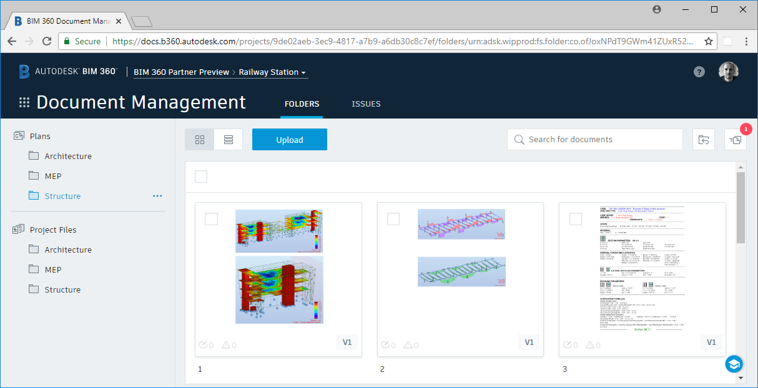The height and width of the screenshot is (388, 758).
Task: Click the markups icon on document 1
Action: [203, 345]
